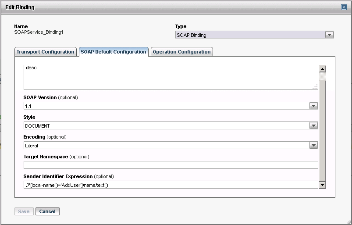Focus the Target Namespace text field

coord(171,165)
